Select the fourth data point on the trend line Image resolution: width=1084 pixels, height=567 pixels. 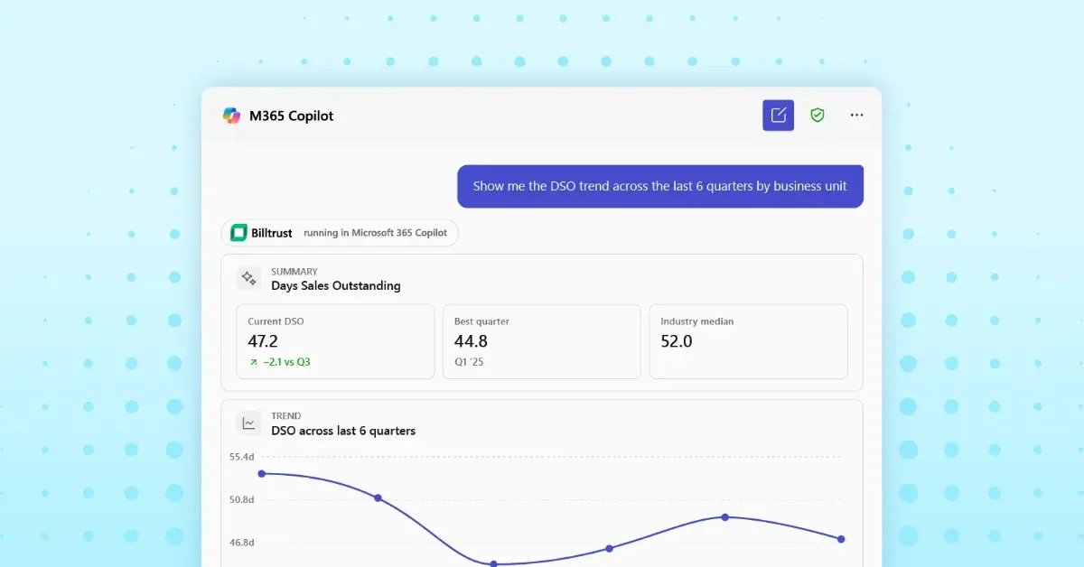[x=610, y=548]
